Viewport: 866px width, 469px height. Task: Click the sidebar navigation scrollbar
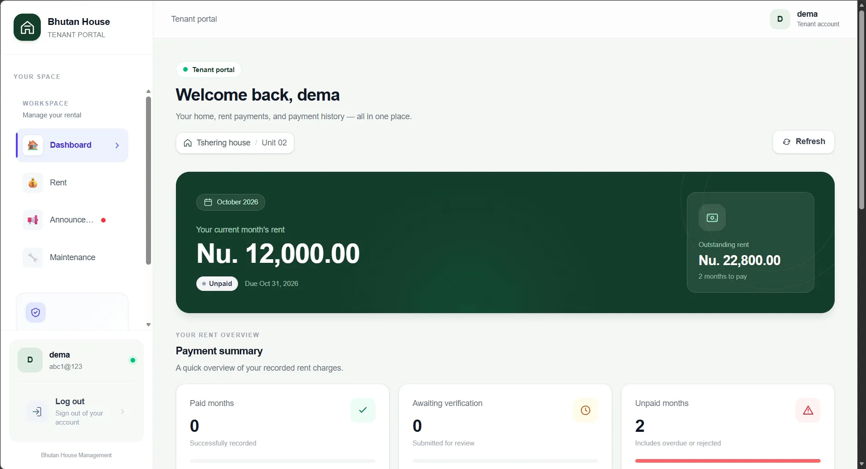point(148,180)
